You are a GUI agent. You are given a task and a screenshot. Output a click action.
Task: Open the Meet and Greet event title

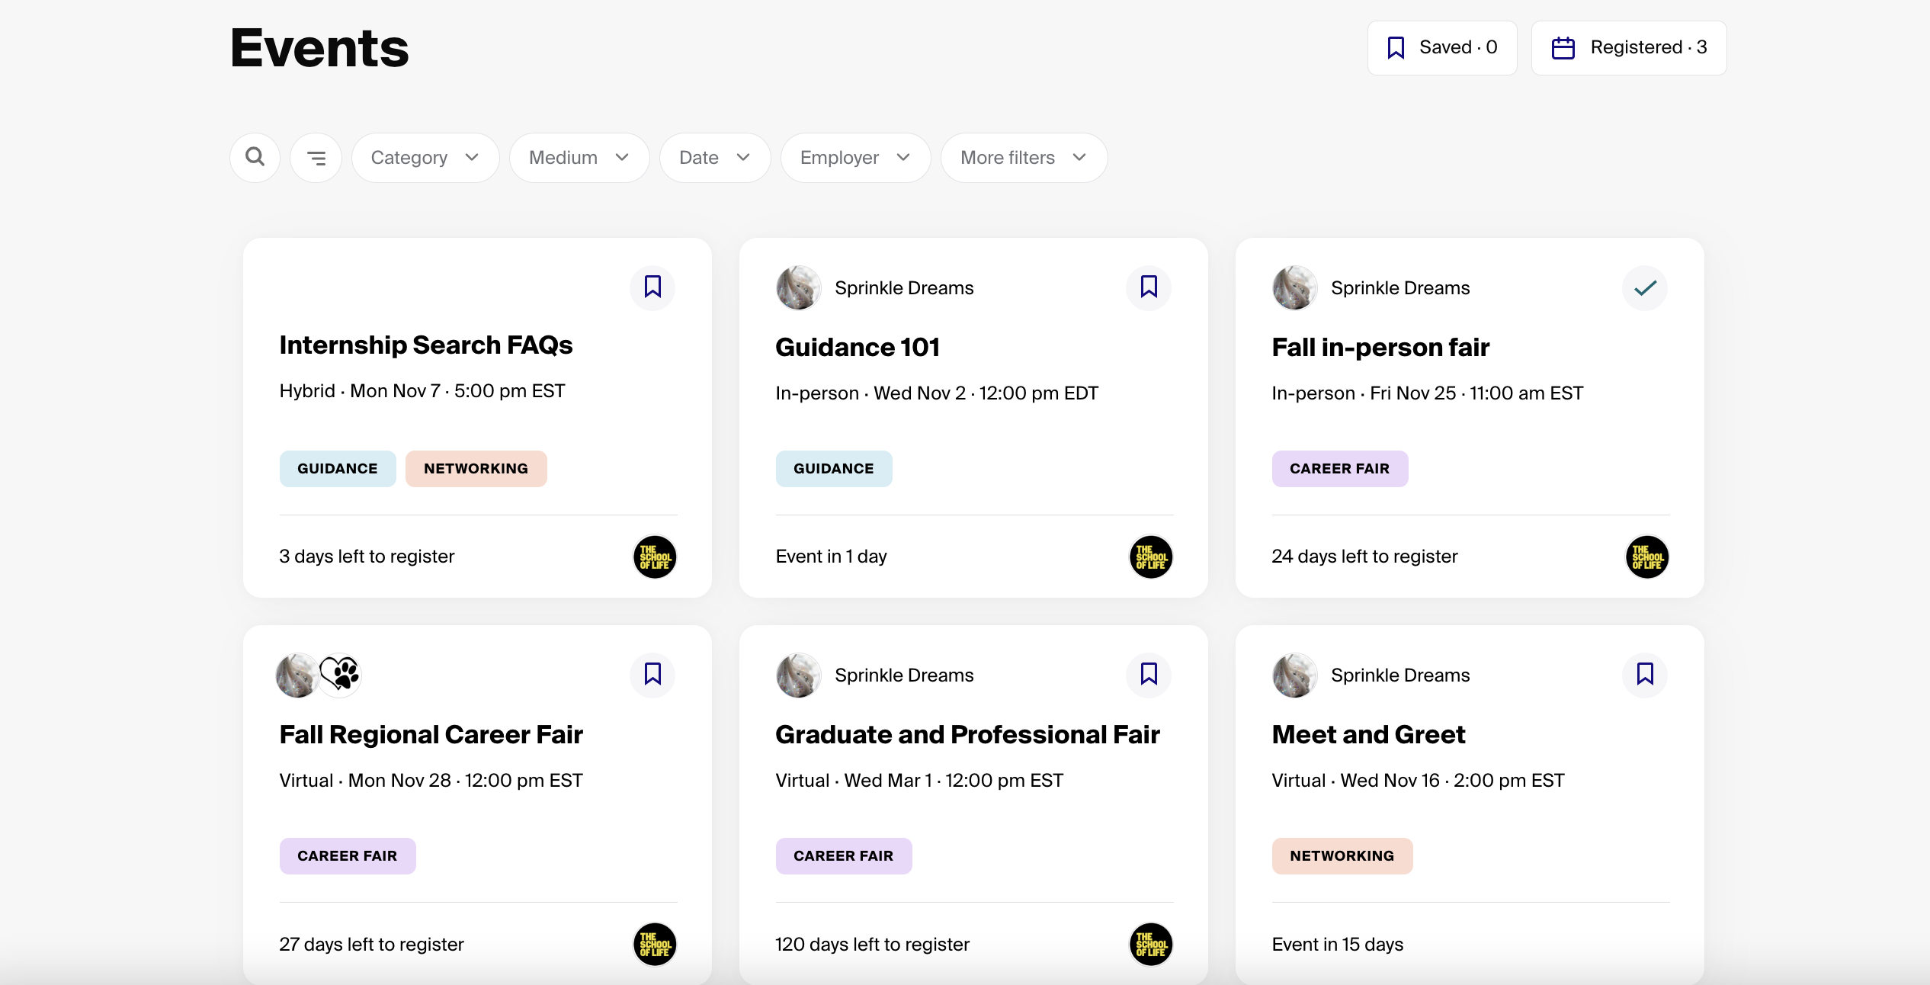pos(1369,735)
